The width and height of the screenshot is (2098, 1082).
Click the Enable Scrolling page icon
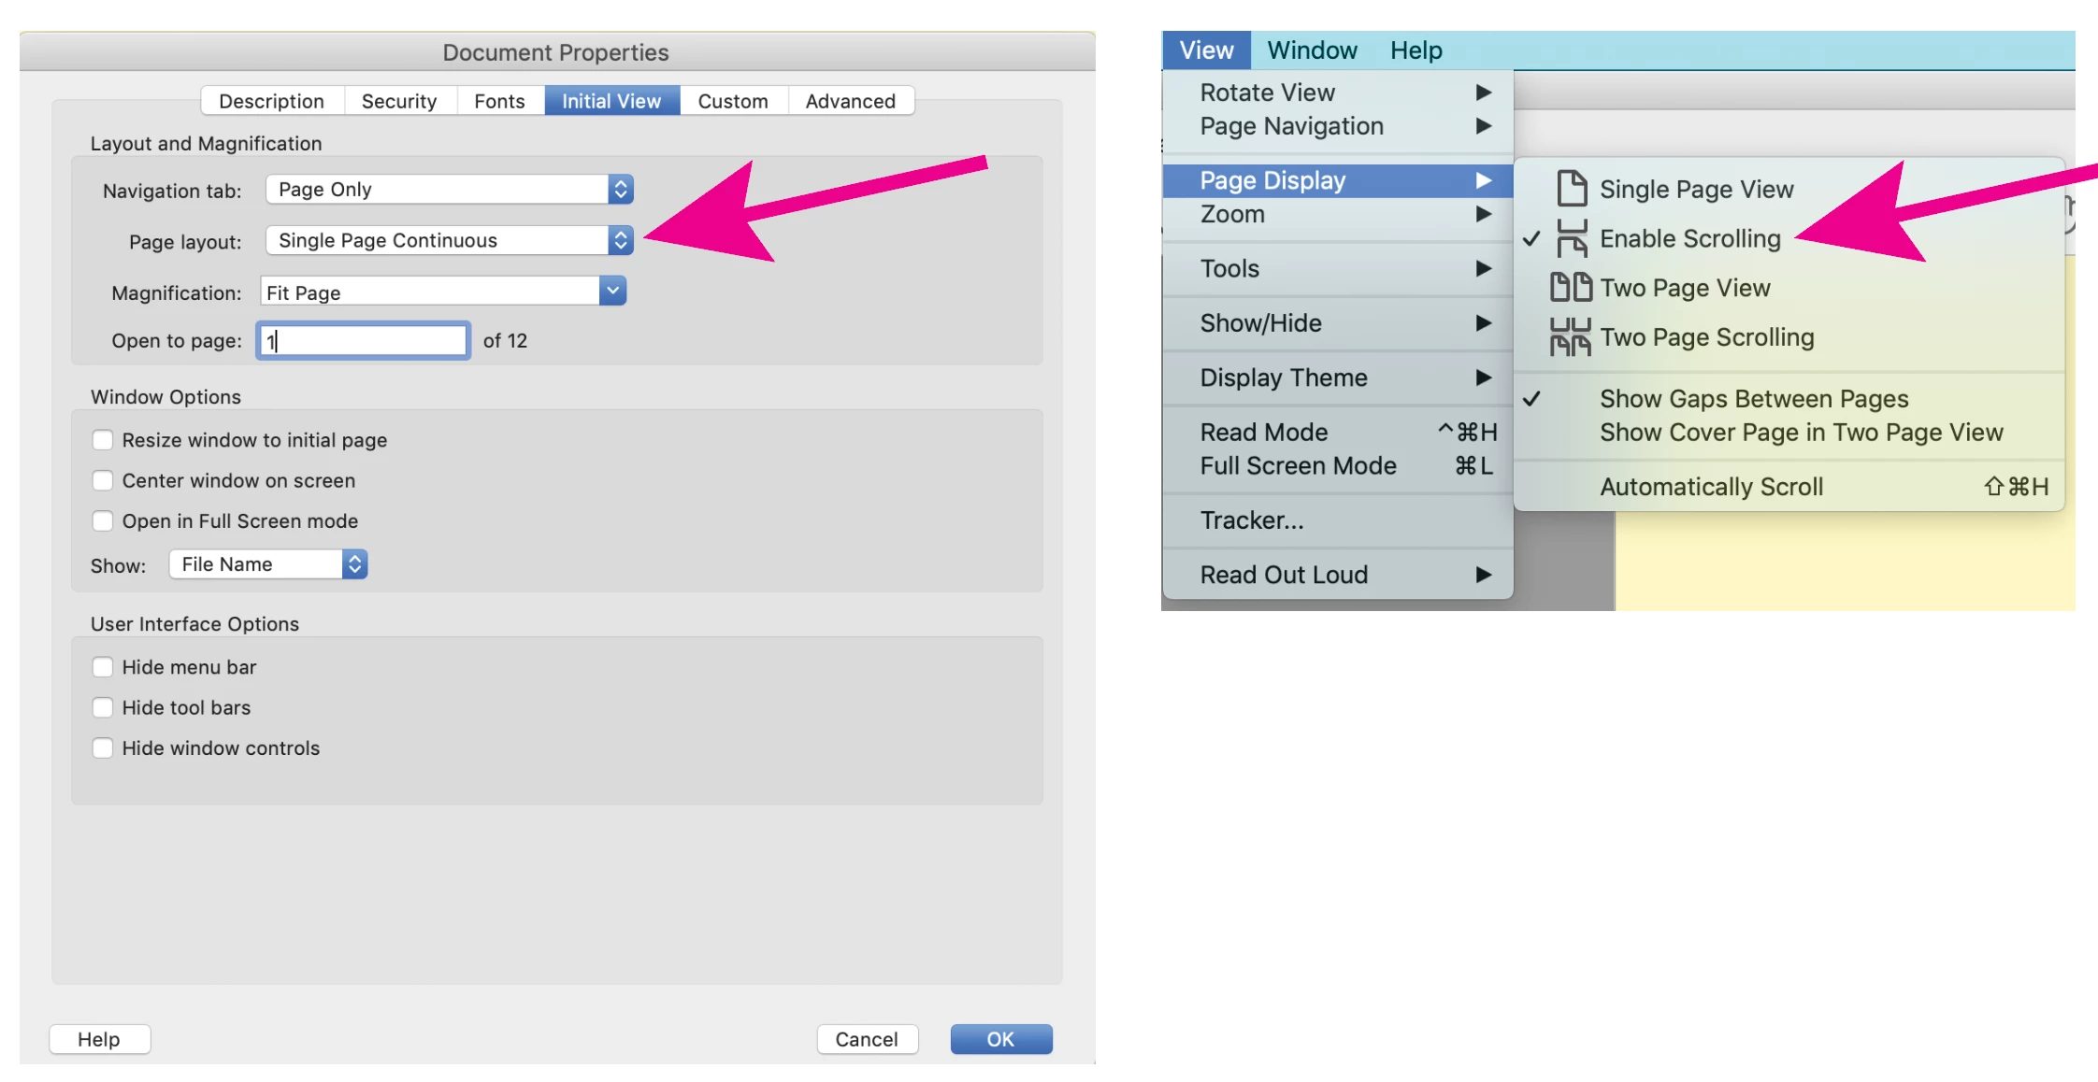pyautogui.click(x=1572, y=238)
